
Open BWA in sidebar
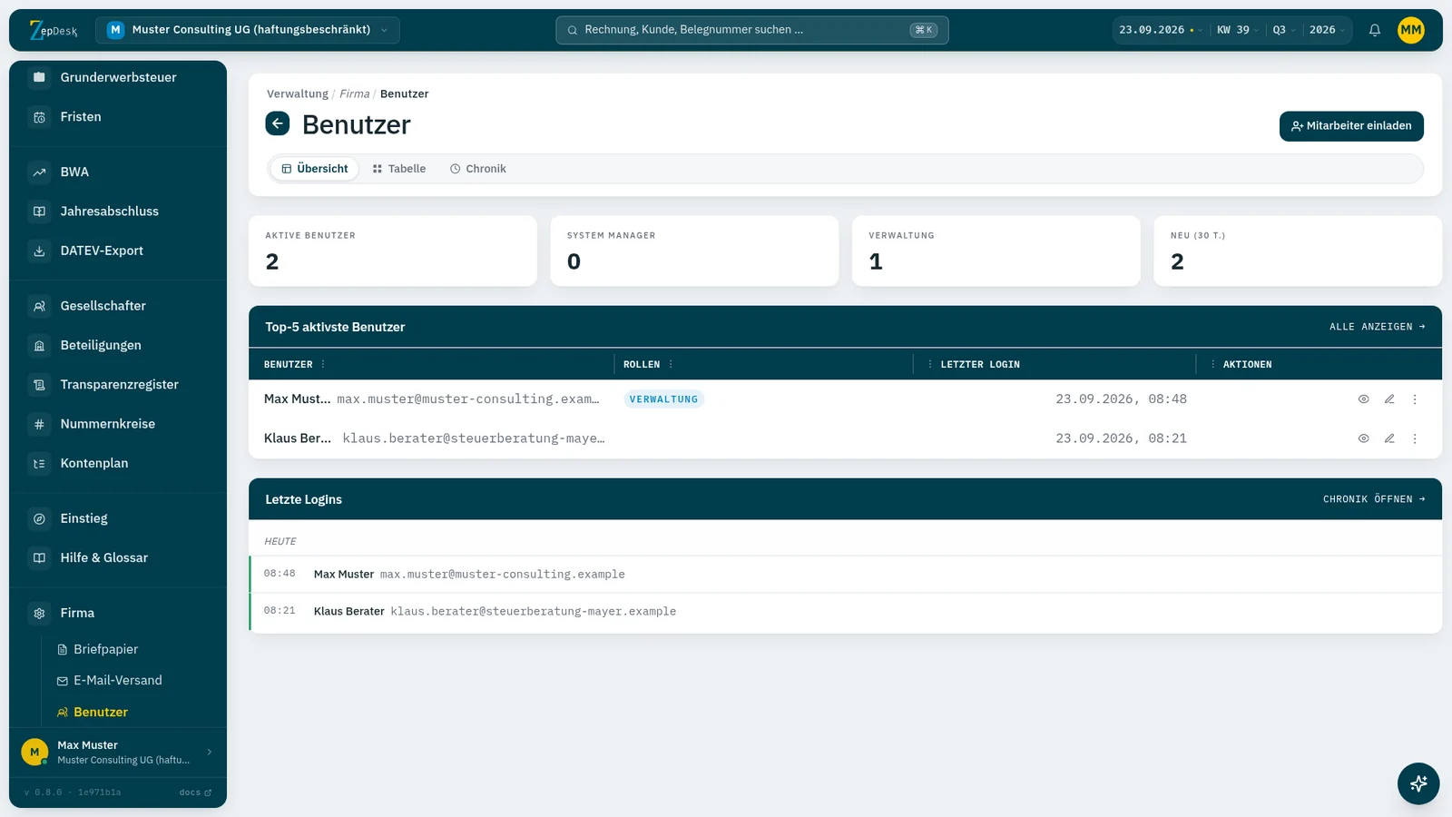pos(118,172)
